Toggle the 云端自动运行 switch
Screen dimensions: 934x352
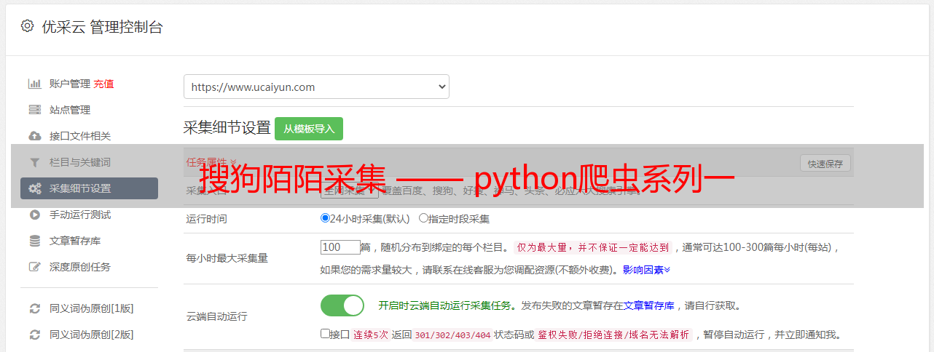coord(342,305)
